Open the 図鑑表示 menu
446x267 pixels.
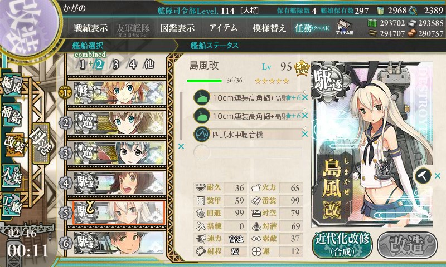(x=177, y=28)
